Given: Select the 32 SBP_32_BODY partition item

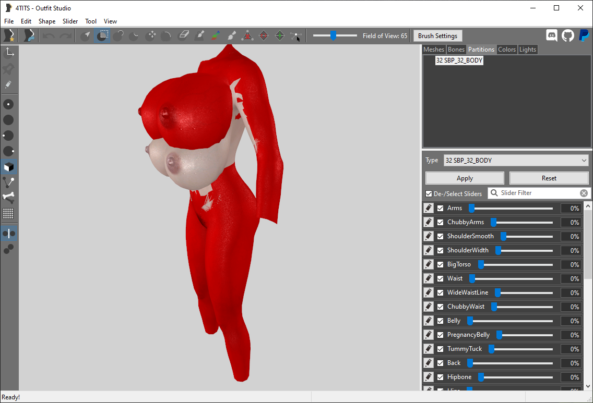Looking at the screenshot, I should [x=459, y=60].
